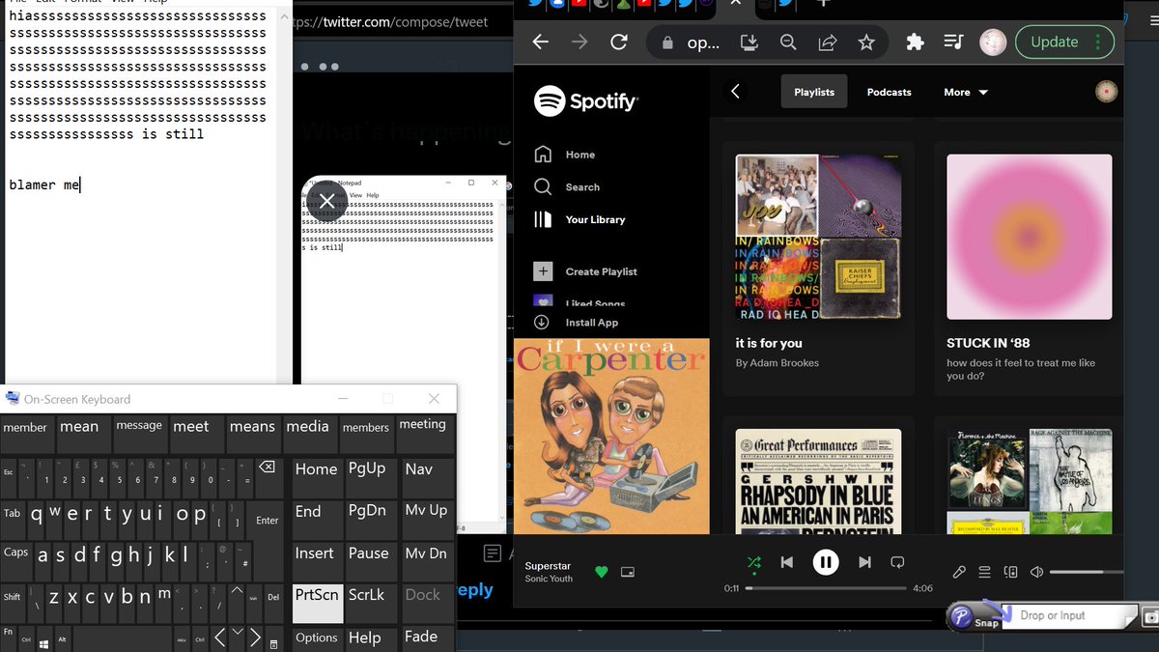
Task: Click the browser profile avatar
Action: [993, 43]
